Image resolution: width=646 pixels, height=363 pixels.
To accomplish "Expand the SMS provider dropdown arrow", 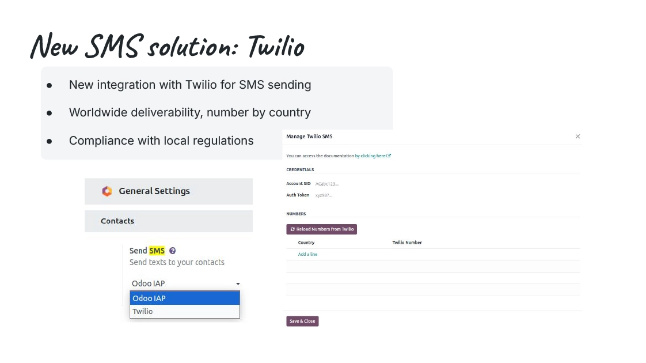I will [238, 284].
